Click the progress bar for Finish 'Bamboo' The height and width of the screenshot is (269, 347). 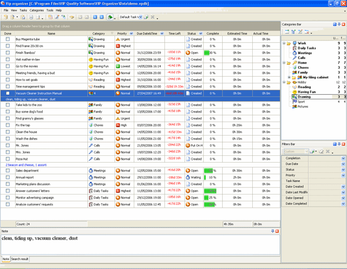210,53
